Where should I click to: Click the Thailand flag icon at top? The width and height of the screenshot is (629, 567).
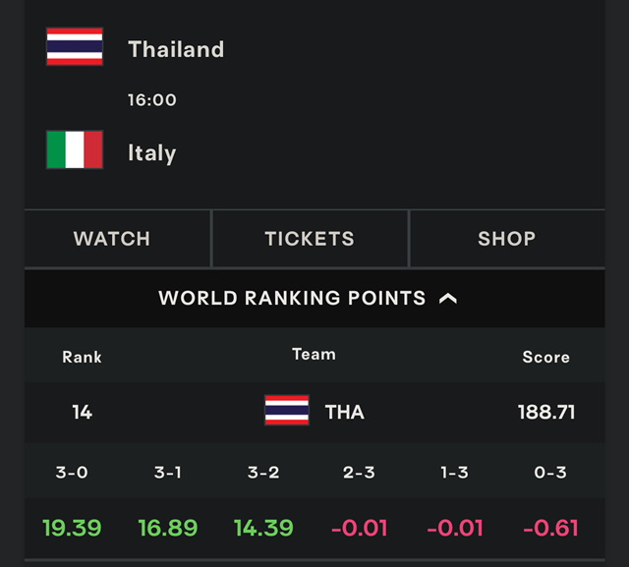(x=75, y=46)
